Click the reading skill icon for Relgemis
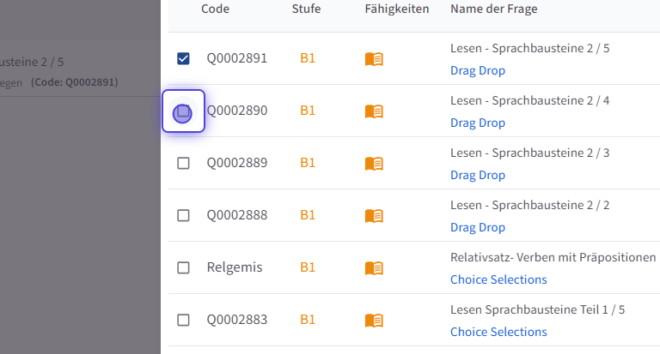Screen dimensions: 660x354 click(x=374, y=267)
